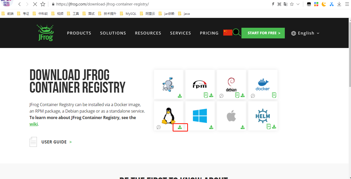Open the Helm instructions document icon
This screenshot has height=179, width=351.
(x=269, y=127)
